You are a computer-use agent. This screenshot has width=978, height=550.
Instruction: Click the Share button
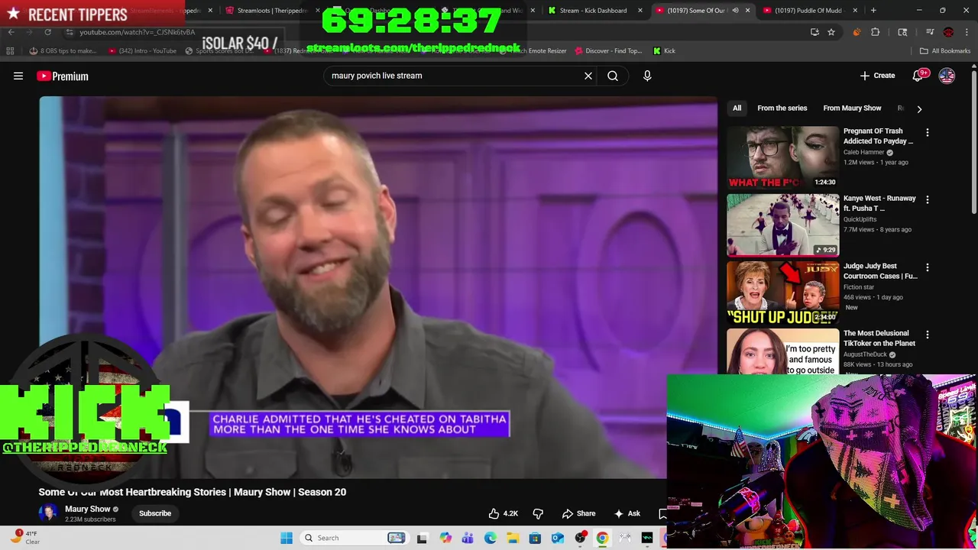(578, 513)
